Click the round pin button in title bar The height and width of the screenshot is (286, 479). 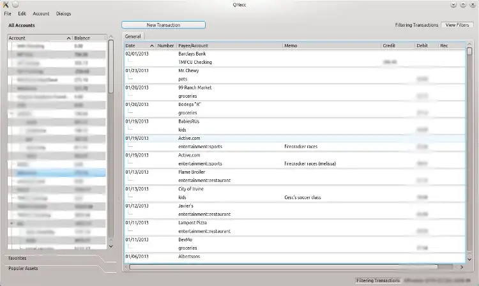(x=15, y=4)
